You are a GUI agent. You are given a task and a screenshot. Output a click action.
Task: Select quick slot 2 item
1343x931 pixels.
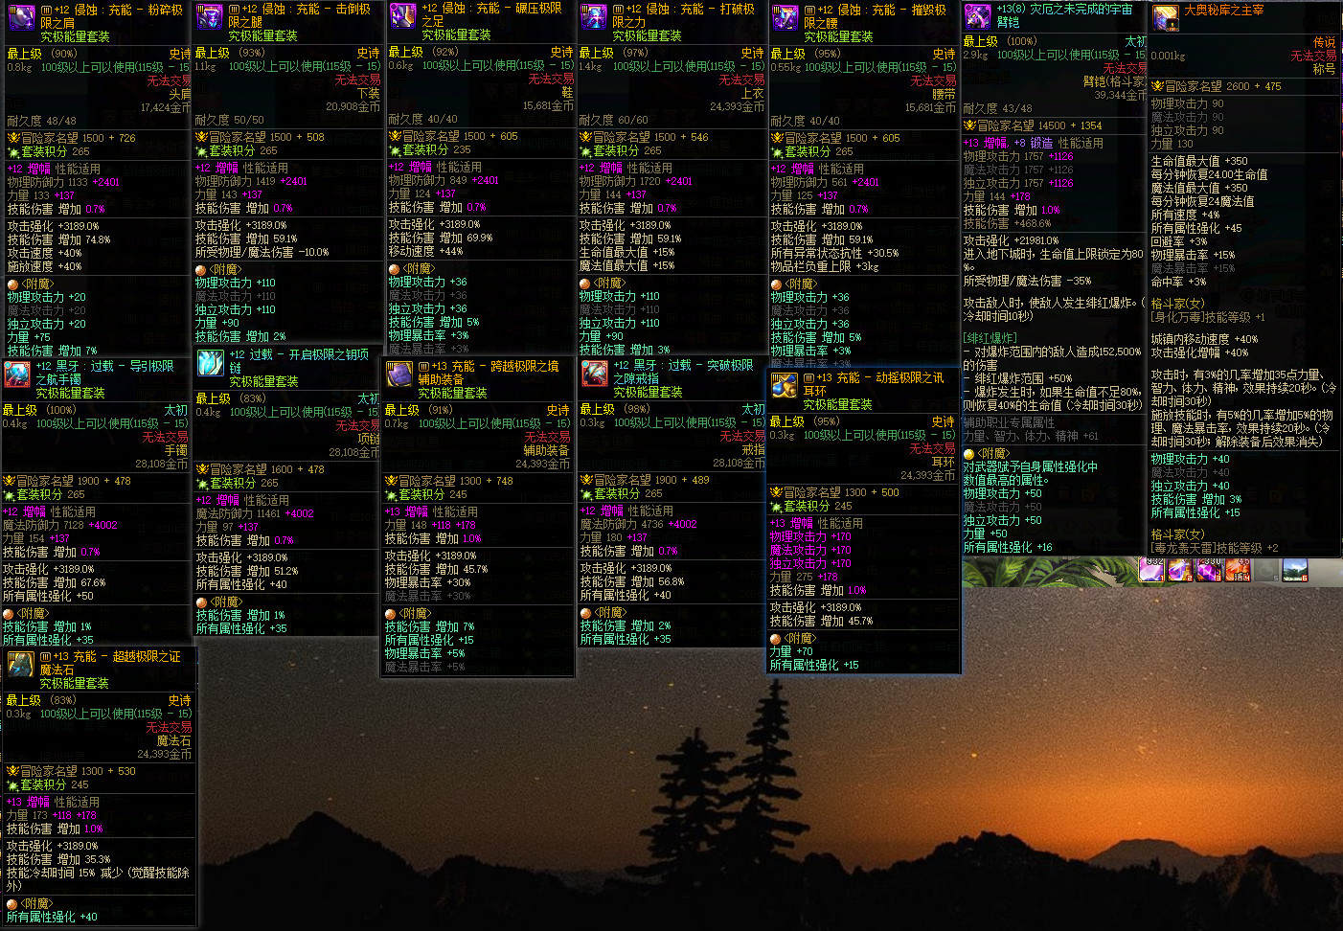1179,570
